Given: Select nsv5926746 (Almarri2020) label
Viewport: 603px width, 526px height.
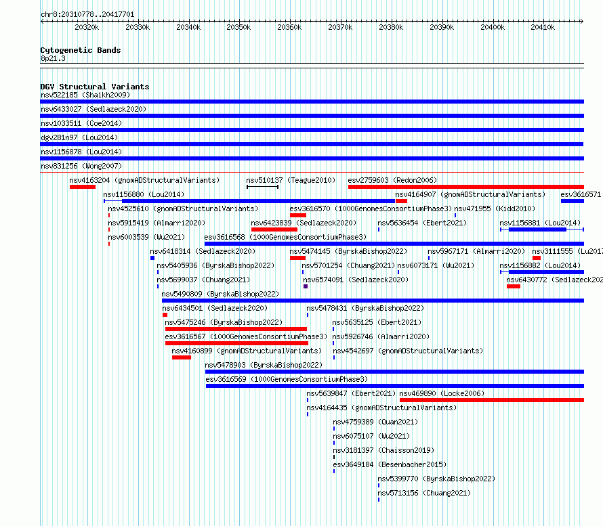Looking at the screenshot, I should pyautogui.click(x=381, y=336).
